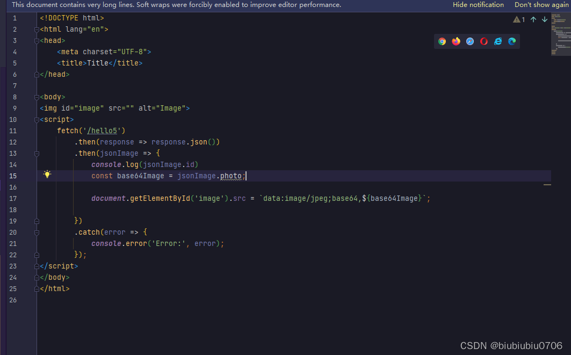The image size is (571, 355).
Task: Open page in Chrome browser icon
Action: pyautogui.click(x=442, y=41)
